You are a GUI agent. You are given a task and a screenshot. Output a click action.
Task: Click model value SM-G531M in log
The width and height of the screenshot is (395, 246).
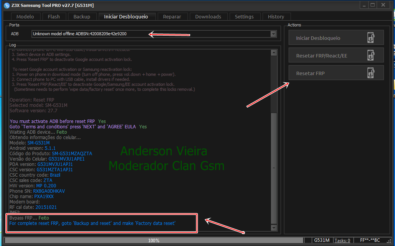[x=39, y=143]
